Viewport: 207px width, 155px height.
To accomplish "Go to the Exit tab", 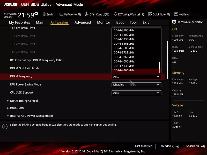I will (x=146, y=22).
